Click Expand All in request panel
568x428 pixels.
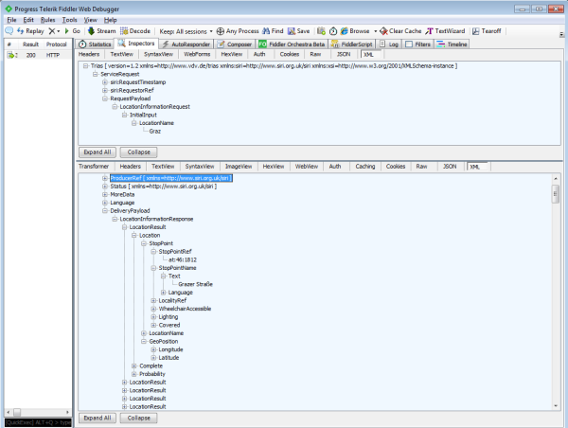click(98, 152)
